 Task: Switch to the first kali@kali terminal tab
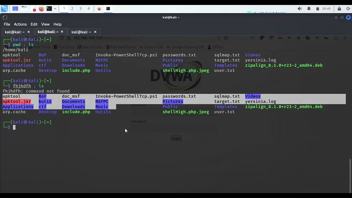(x=15, y=32)
